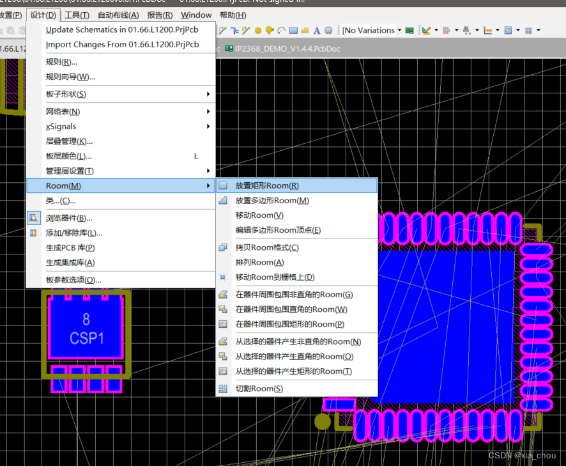
Task: Select the interactive route track tool icon
Action: pos(223,30)
